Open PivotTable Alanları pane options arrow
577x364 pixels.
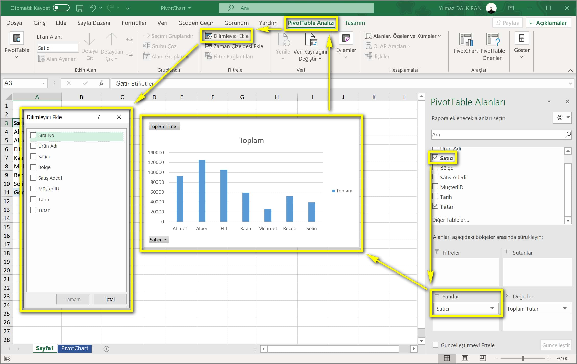(549, 102)
